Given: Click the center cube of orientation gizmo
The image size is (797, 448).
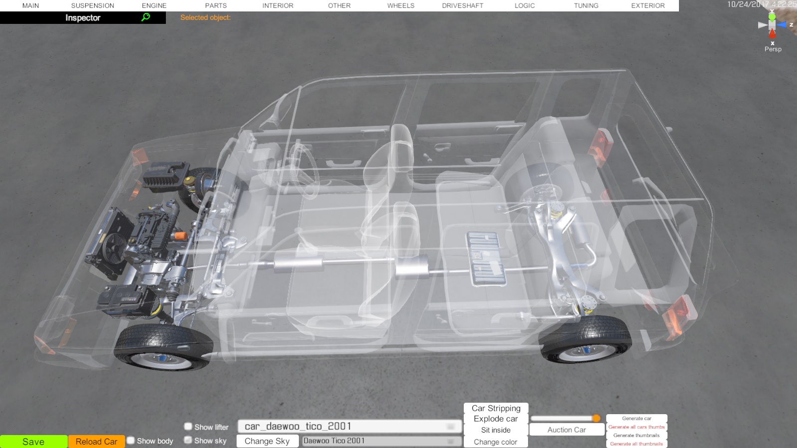Looking at the screenshot, I should tap(772, 25).
